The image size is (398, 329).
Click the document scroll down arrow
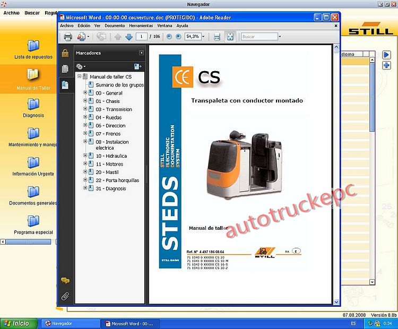(x=336, y=302)
